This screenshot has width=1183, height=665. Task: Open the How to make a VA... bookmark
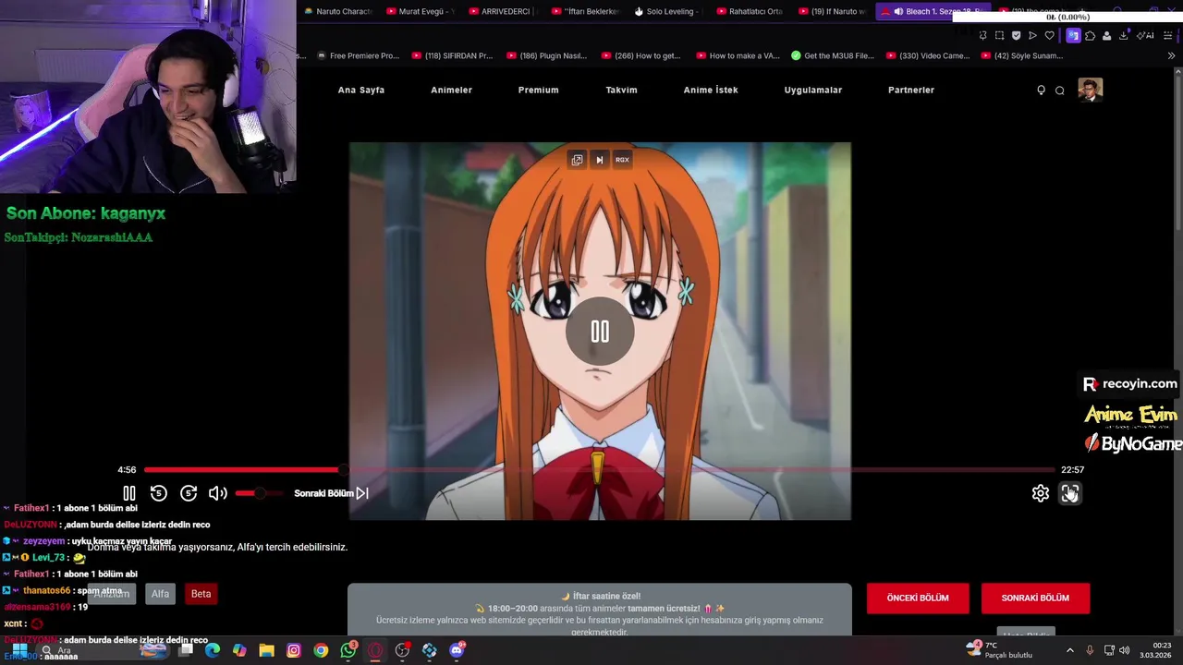pyautogui.click(x=738, y=55)
